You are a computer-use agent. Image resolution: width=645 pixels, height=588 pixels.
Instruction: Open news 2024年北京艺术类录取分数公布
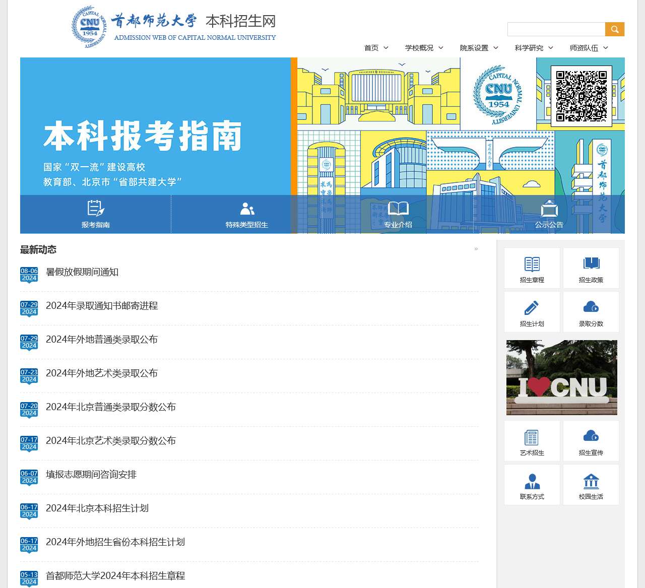[x=111, y=441]
